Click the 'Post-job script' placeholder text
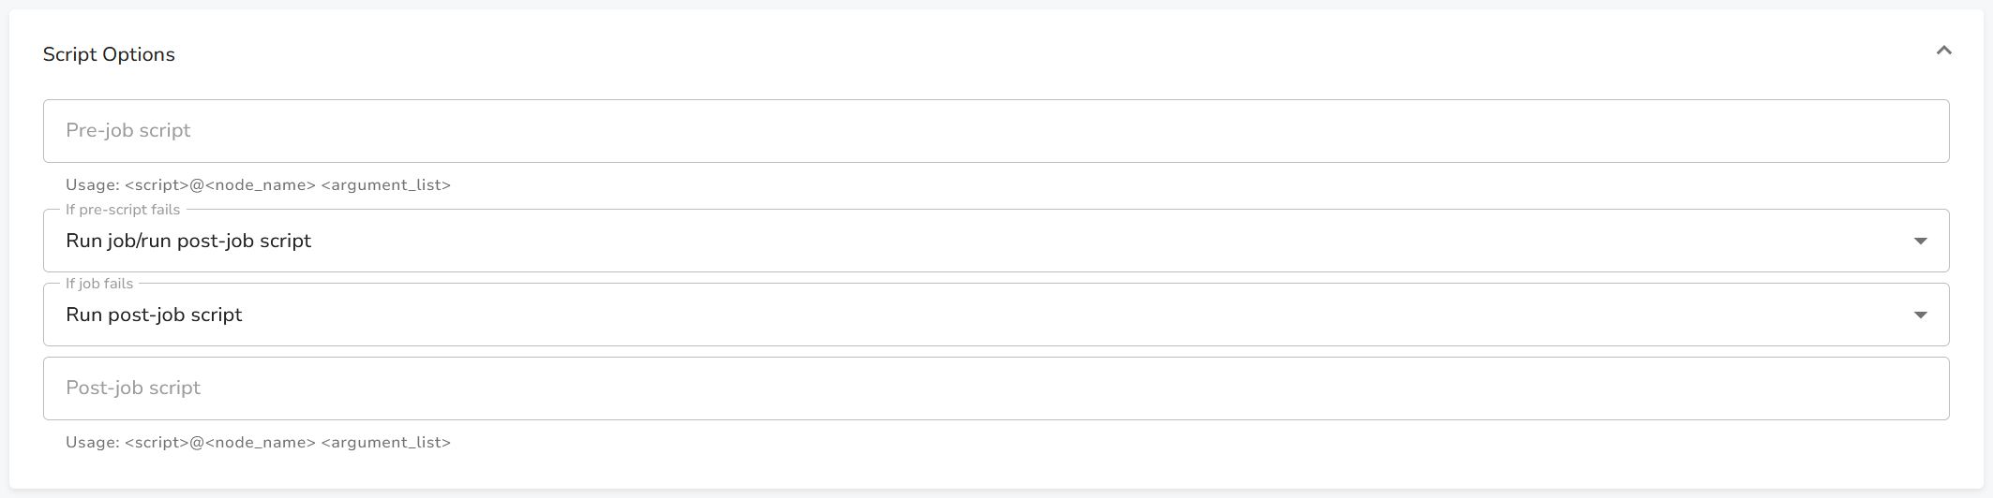This screenshot has height=498, width=1993. [133, 388]
